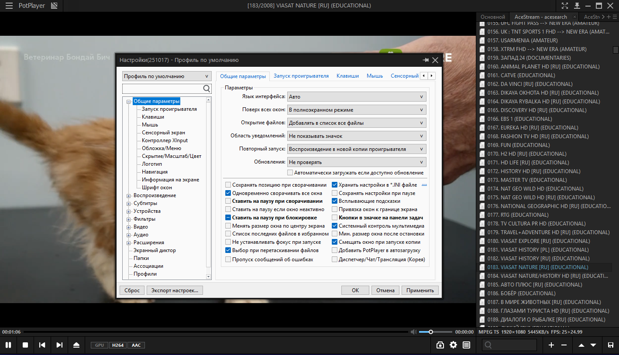Open the PotPlayer hamburger menu
The width and height of the screenshot is (619, 355).
[x=9, y=6]
